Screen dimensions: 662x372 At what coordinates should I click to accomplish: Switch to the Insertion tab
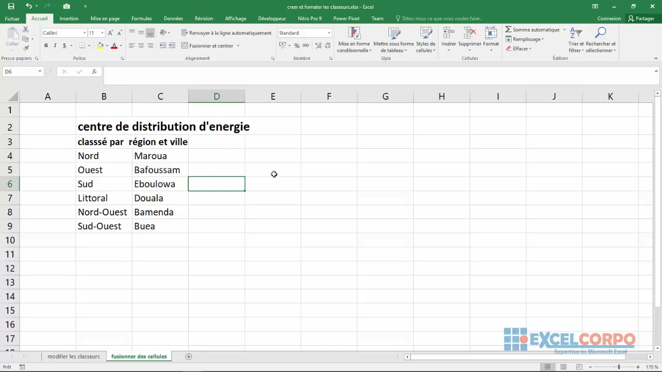[x=69, y=19]
